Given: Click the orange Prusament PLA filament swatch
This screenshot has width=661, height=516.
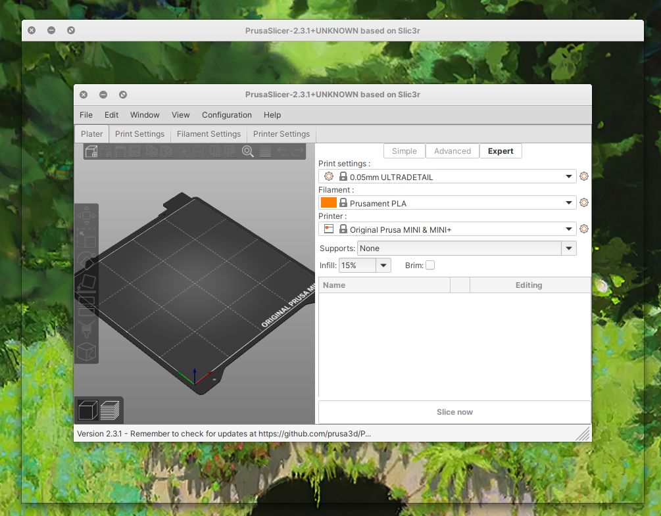Looking at the screenshot, I should pos(328,202).
